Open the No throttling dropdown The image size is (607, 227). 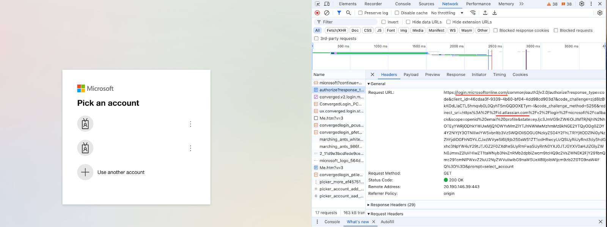click(x=447, y=13)
